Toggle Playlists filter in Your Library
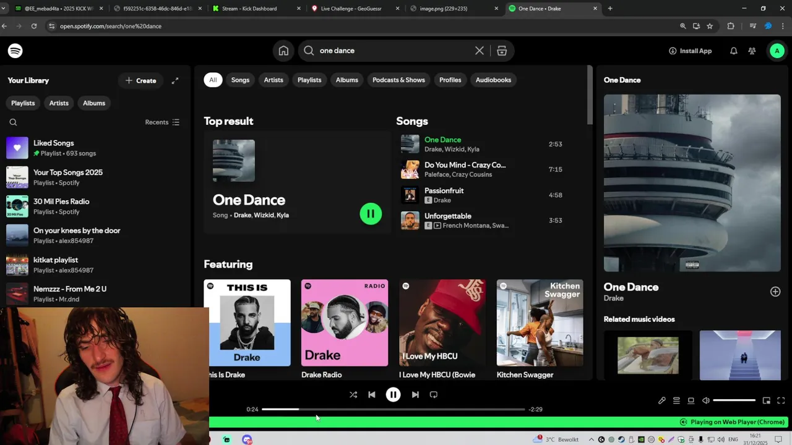 [x=23, y=103]
